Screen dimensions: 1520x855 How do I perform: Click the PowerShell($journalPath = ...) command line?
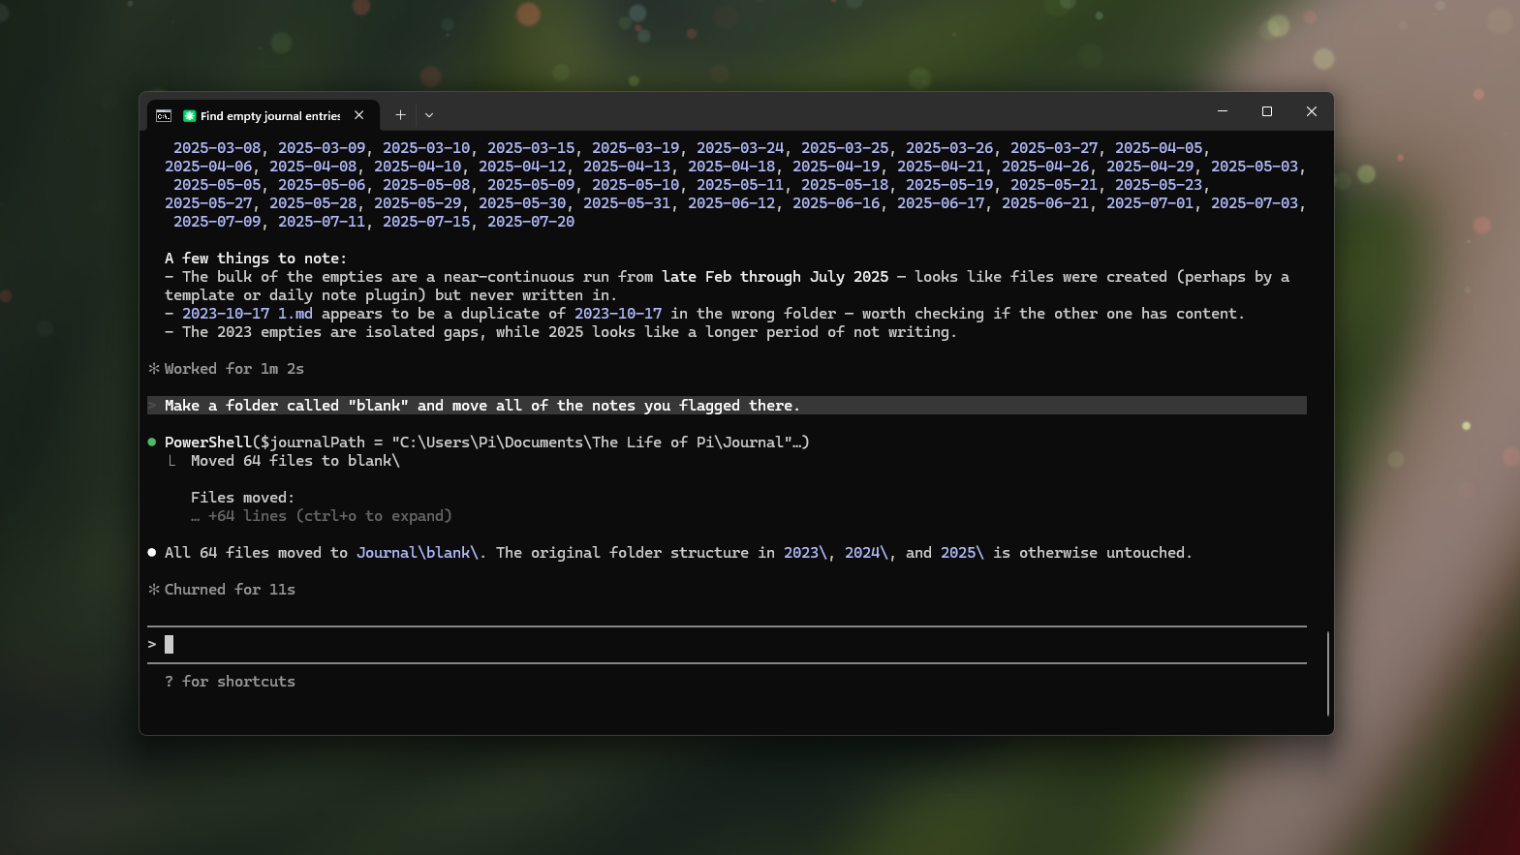pyautogui.click(x=487, y=443)
